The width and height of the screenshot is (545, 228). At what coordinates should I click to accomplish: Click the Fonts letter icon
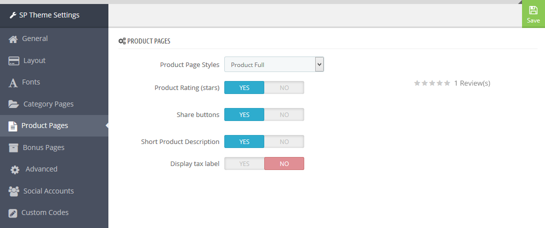tap(13, 83)
